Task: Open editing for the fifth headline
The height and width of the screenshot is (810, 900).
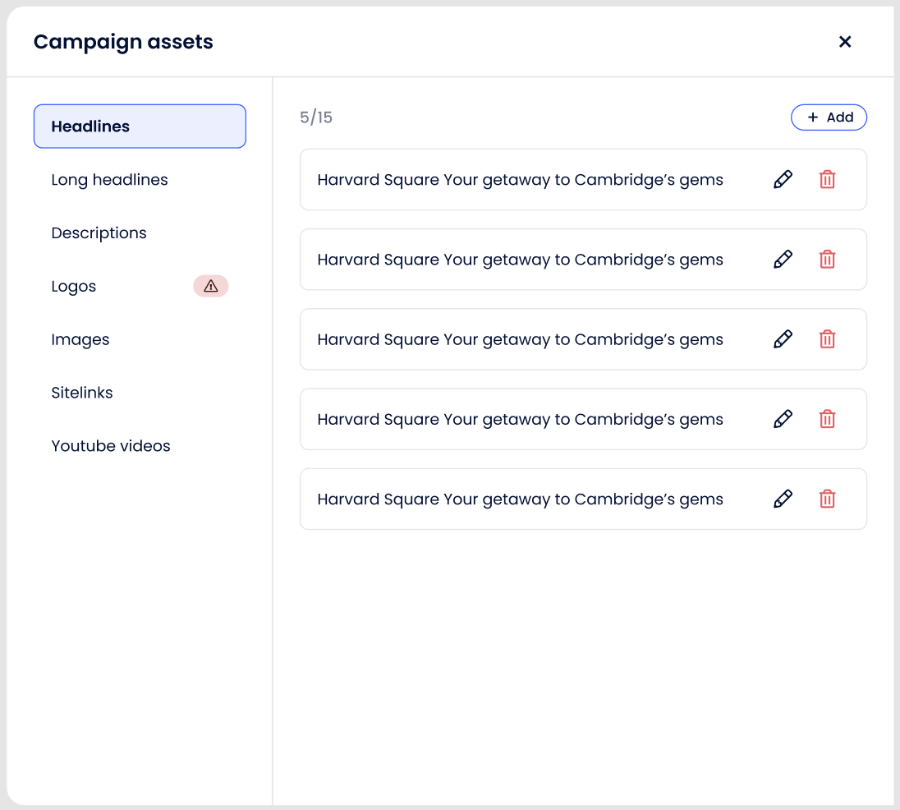Action: tap(783, 499)
